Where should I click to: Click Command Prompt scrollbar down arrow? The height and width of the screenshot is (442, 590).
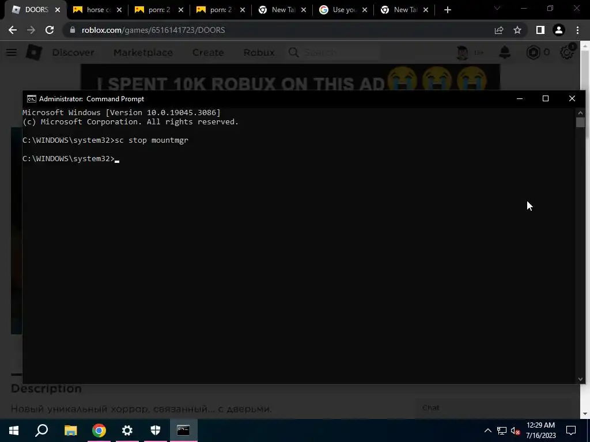tap(580, 379)
